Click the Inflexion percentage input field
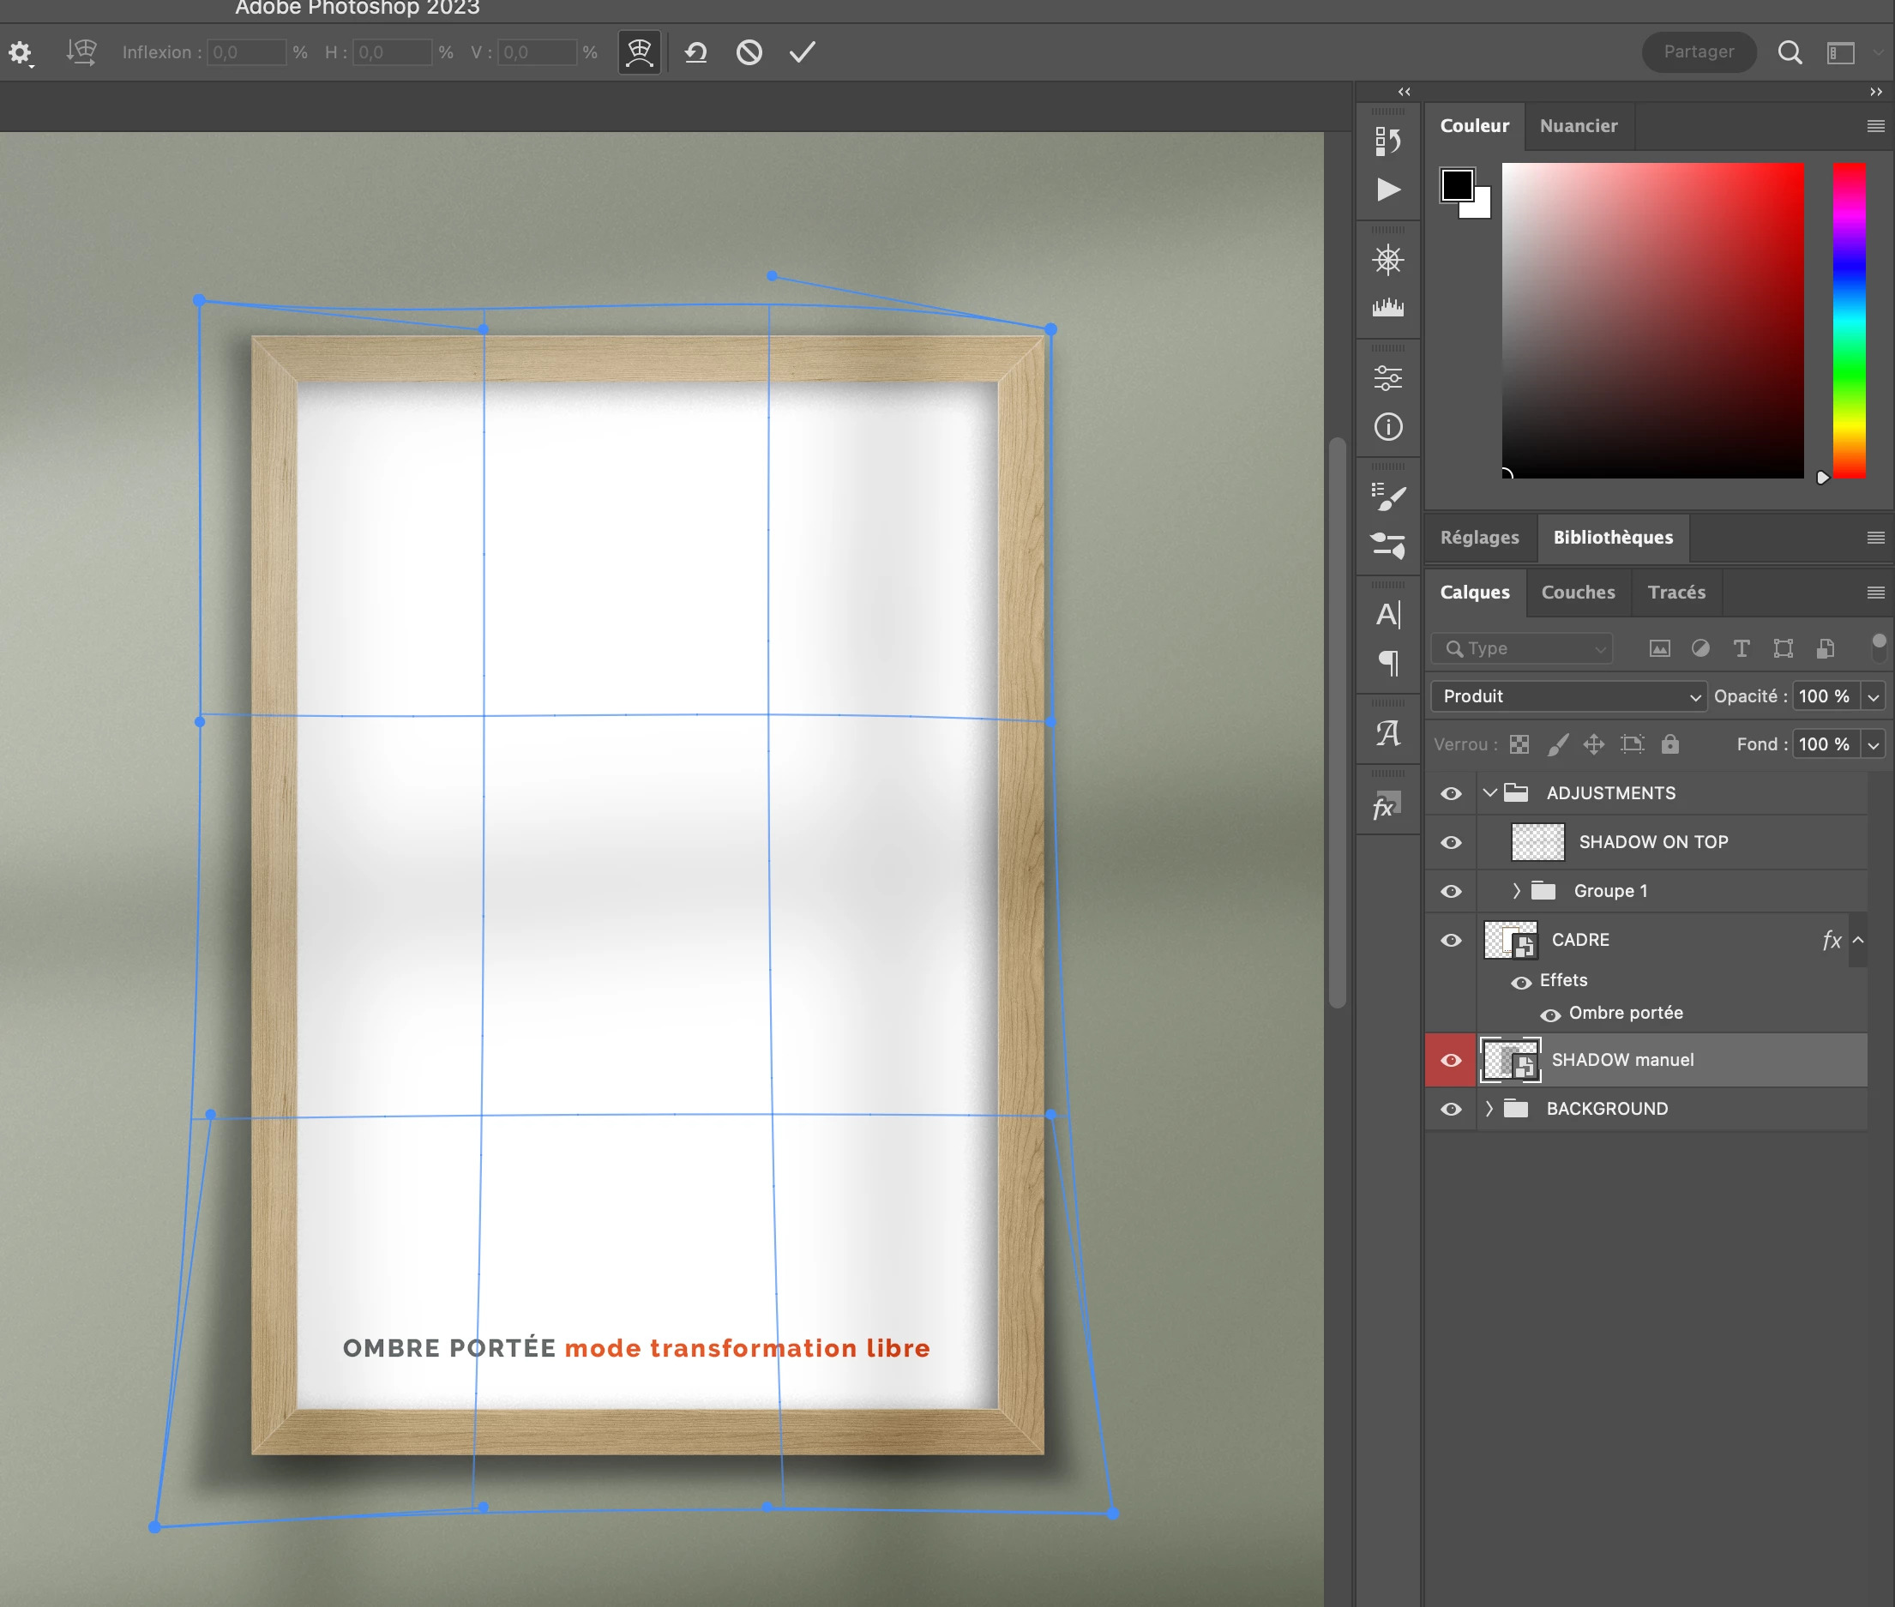Viewport: 1895px width, 1607px height. pyautogui.click(x=246, y=52)
